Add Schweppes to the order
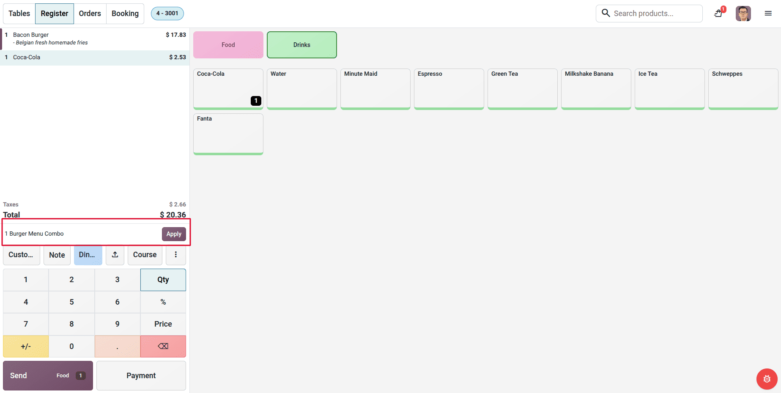 click(x=743, y=89)
